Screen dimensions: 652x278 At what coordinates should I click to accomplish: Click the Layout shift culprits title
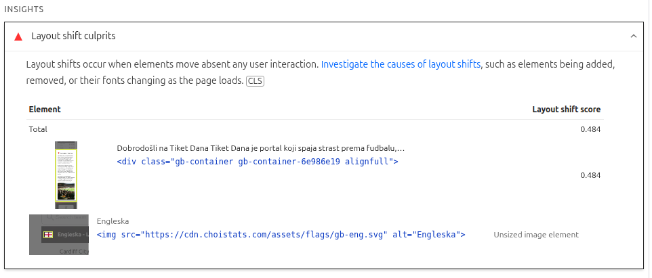click(x=74, y=36)
